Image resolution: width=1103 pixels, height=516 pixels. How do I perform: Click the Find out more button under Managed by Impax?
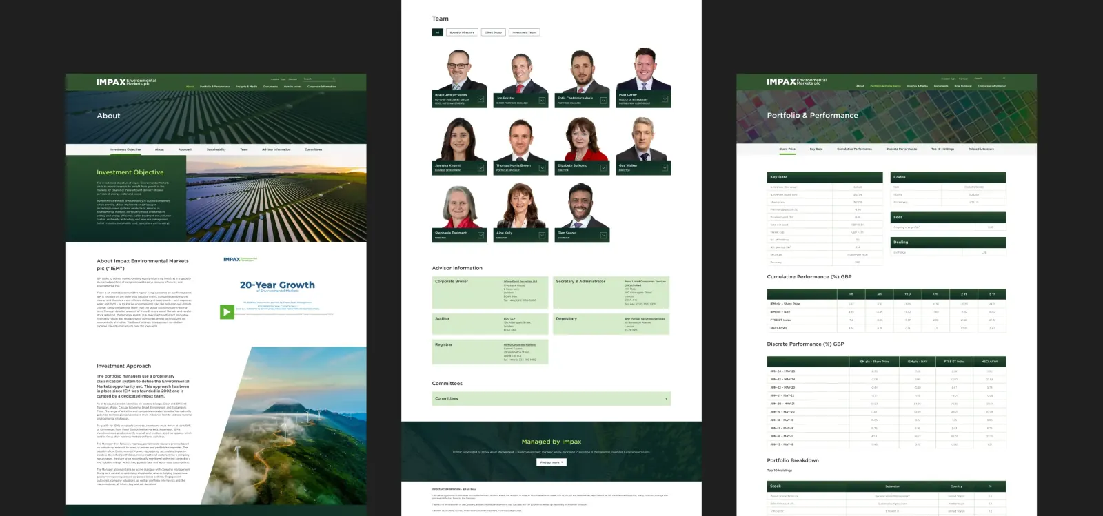point(551,462)
